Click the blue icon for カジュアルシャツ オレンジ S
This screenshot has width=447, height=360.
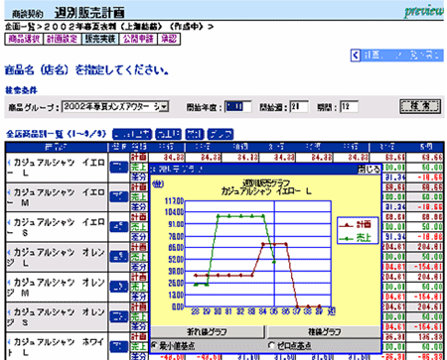118,316
